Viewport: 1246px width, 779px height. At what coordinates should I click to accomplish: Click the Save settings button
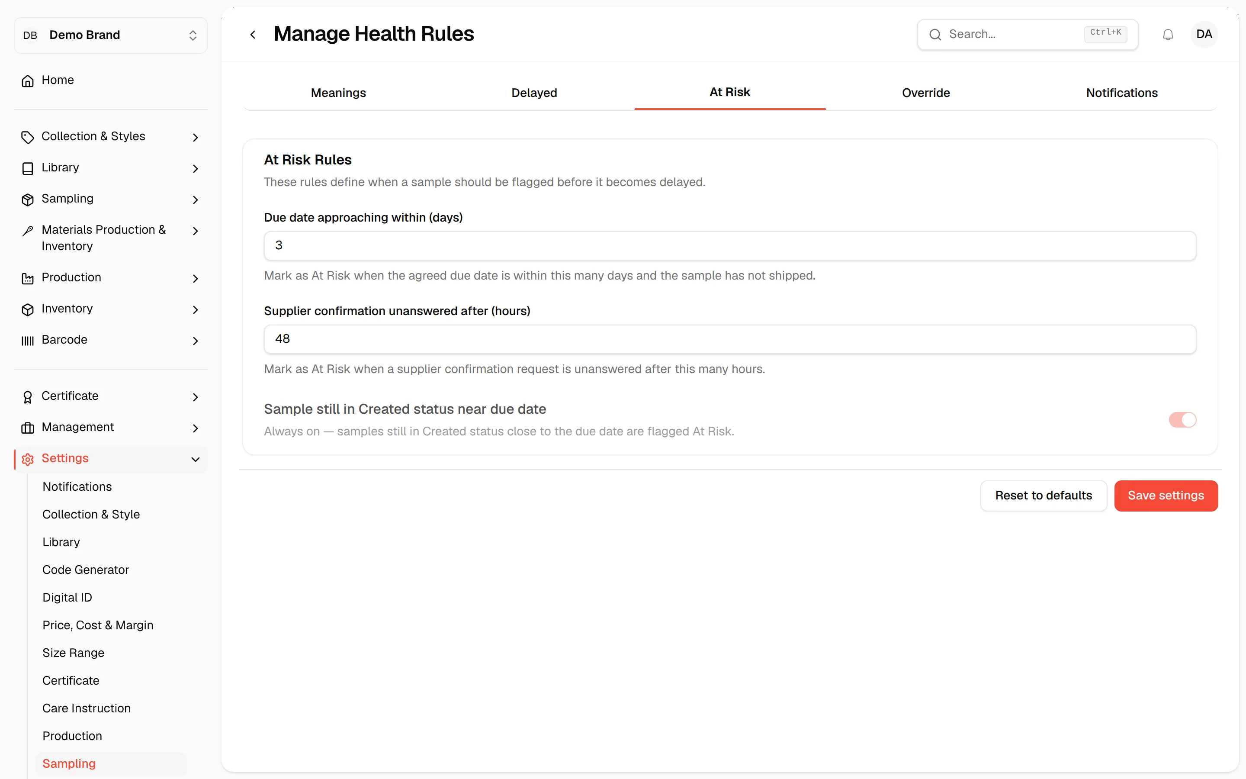[x=1166, y=495]
